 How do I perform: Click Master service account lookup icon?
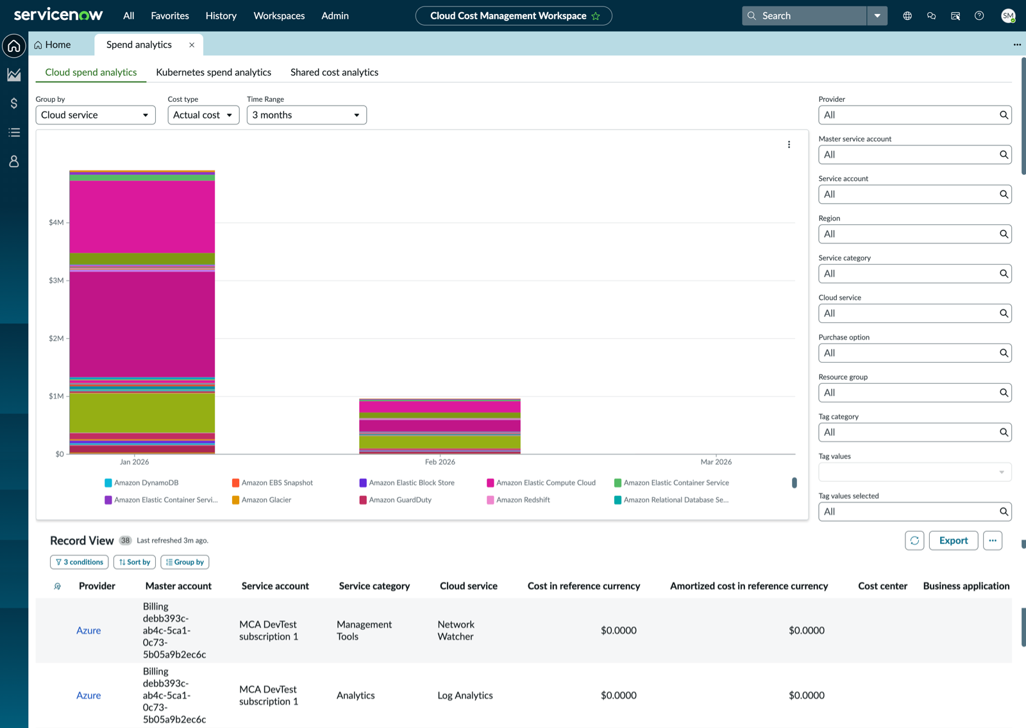pyautogui.click(x=1004, y=154)
